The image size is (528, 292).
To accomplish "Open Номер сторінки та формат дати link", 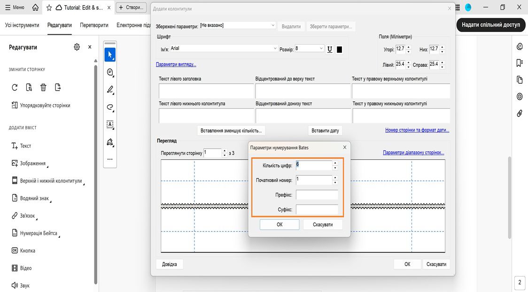I will pos(417,130).
